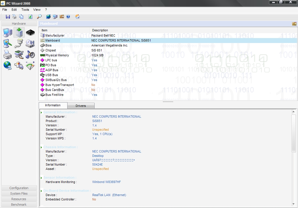The image size is (298, 208).
Task: Click the Refresh toolbar icon
Action: [30, 17]
